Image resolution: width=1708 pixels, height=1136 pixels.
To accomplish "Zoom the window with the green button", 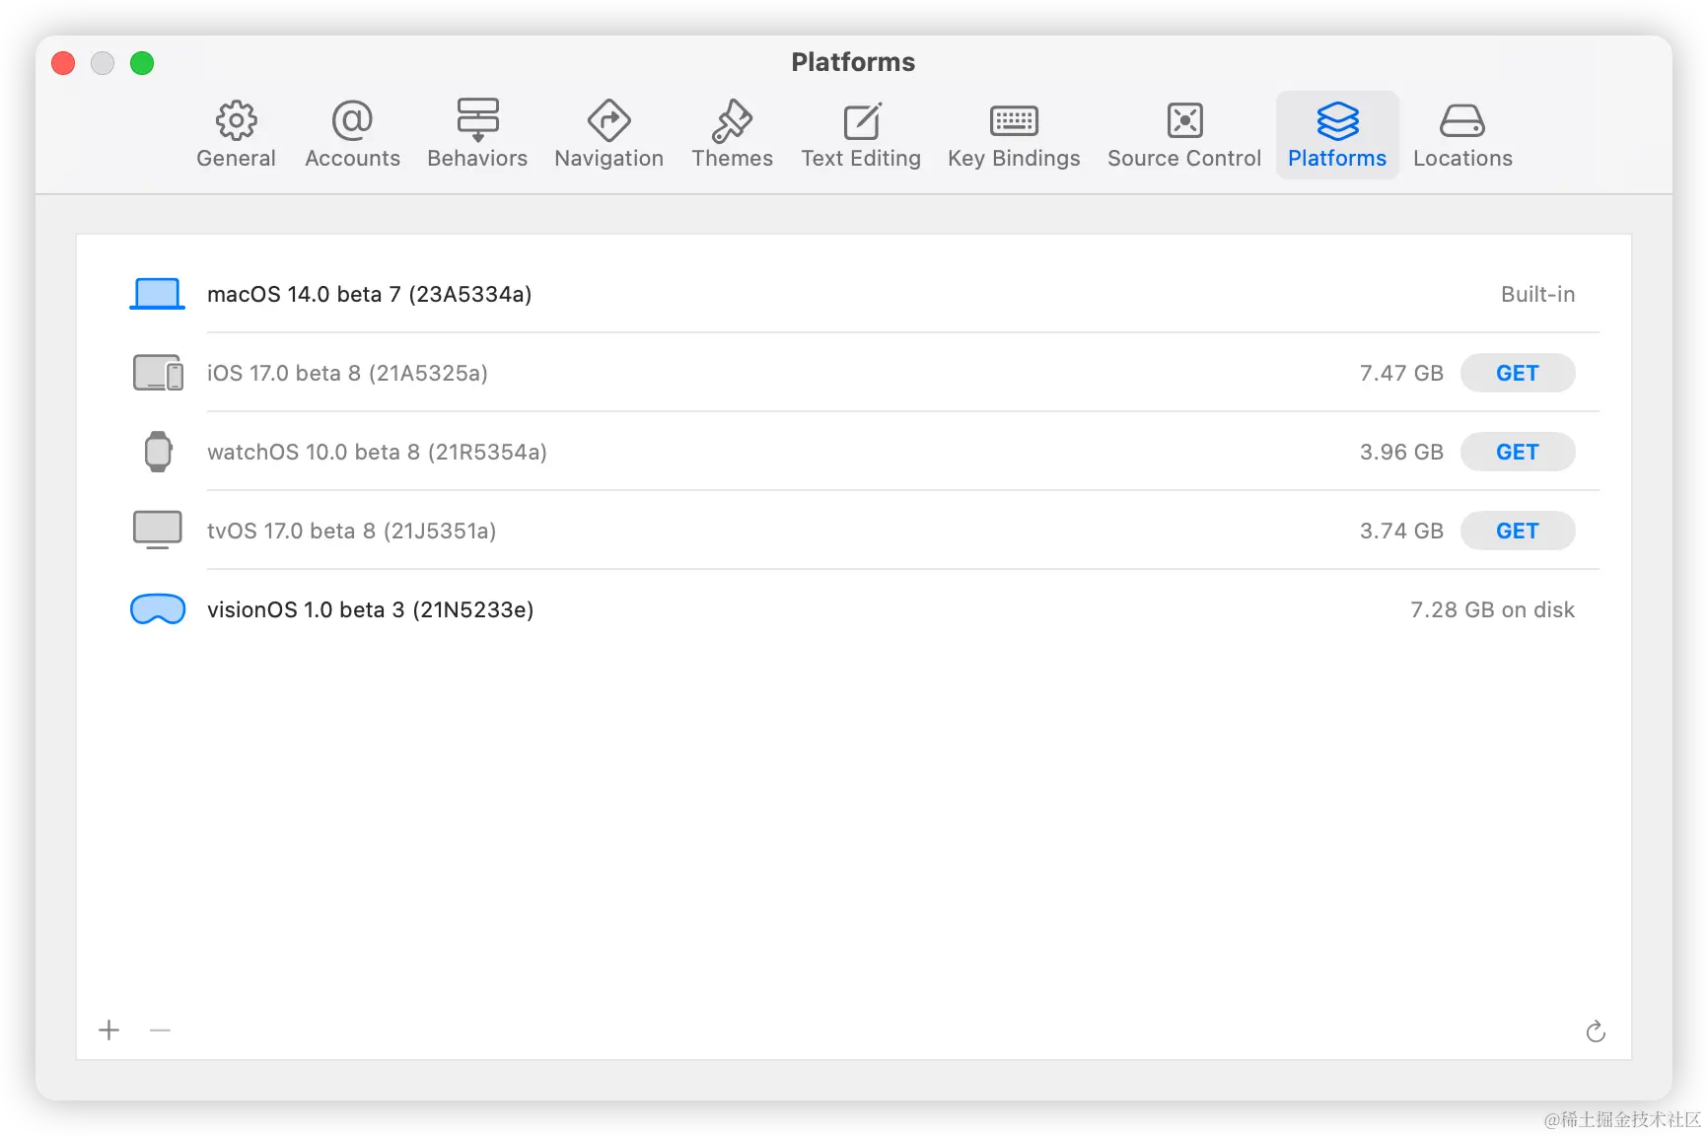I will (142, 63).
